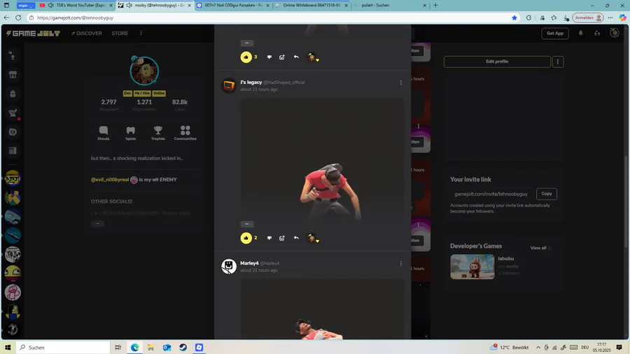
Task: Open Marley4 profile name link
Action: pyautogui.click(x=249, y=263)
